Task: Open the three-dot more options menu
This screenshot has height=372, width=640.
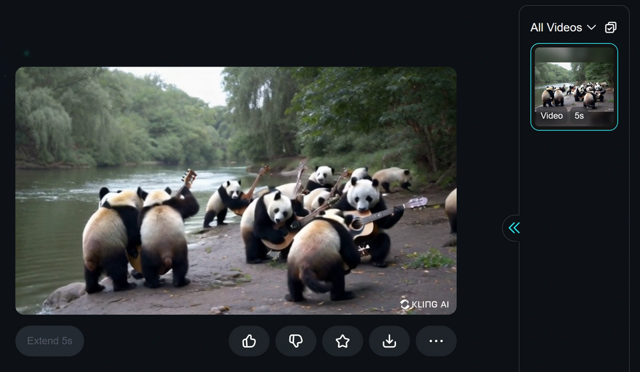Action: pos(436,341)
